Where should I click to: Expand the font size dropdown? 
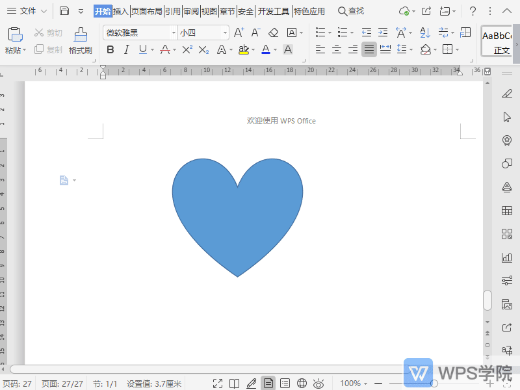(224, 32)
